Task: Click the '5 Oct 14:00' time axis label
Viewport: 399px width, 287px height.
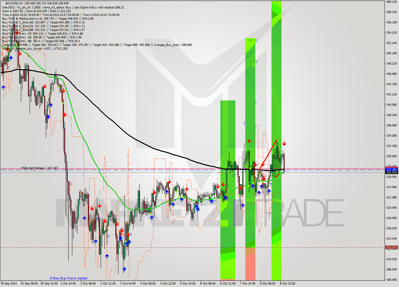Action: [188, 284]
